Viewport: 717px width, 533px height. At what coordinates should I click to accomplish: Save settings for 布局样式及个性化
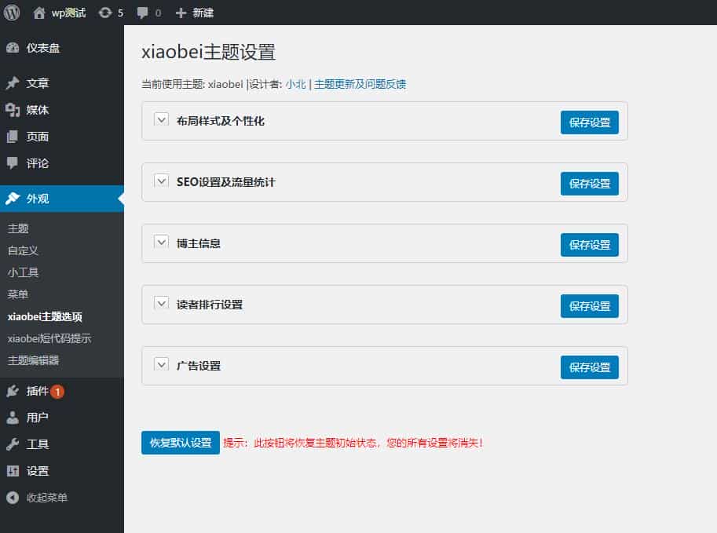pos(590,122)
